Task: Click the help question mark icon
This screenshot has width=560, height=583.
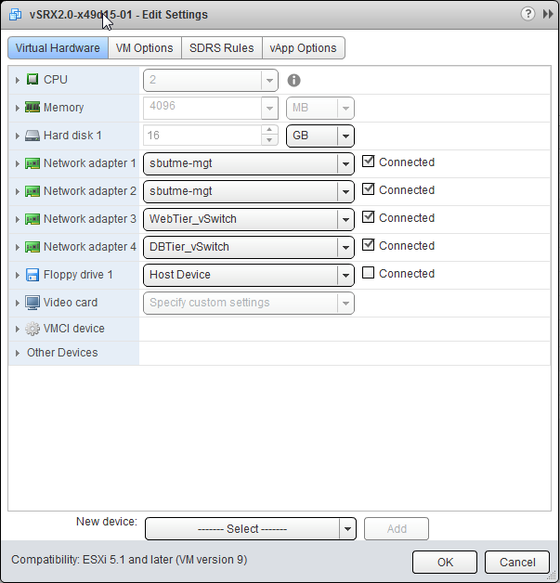Action: tap(527, 14)
